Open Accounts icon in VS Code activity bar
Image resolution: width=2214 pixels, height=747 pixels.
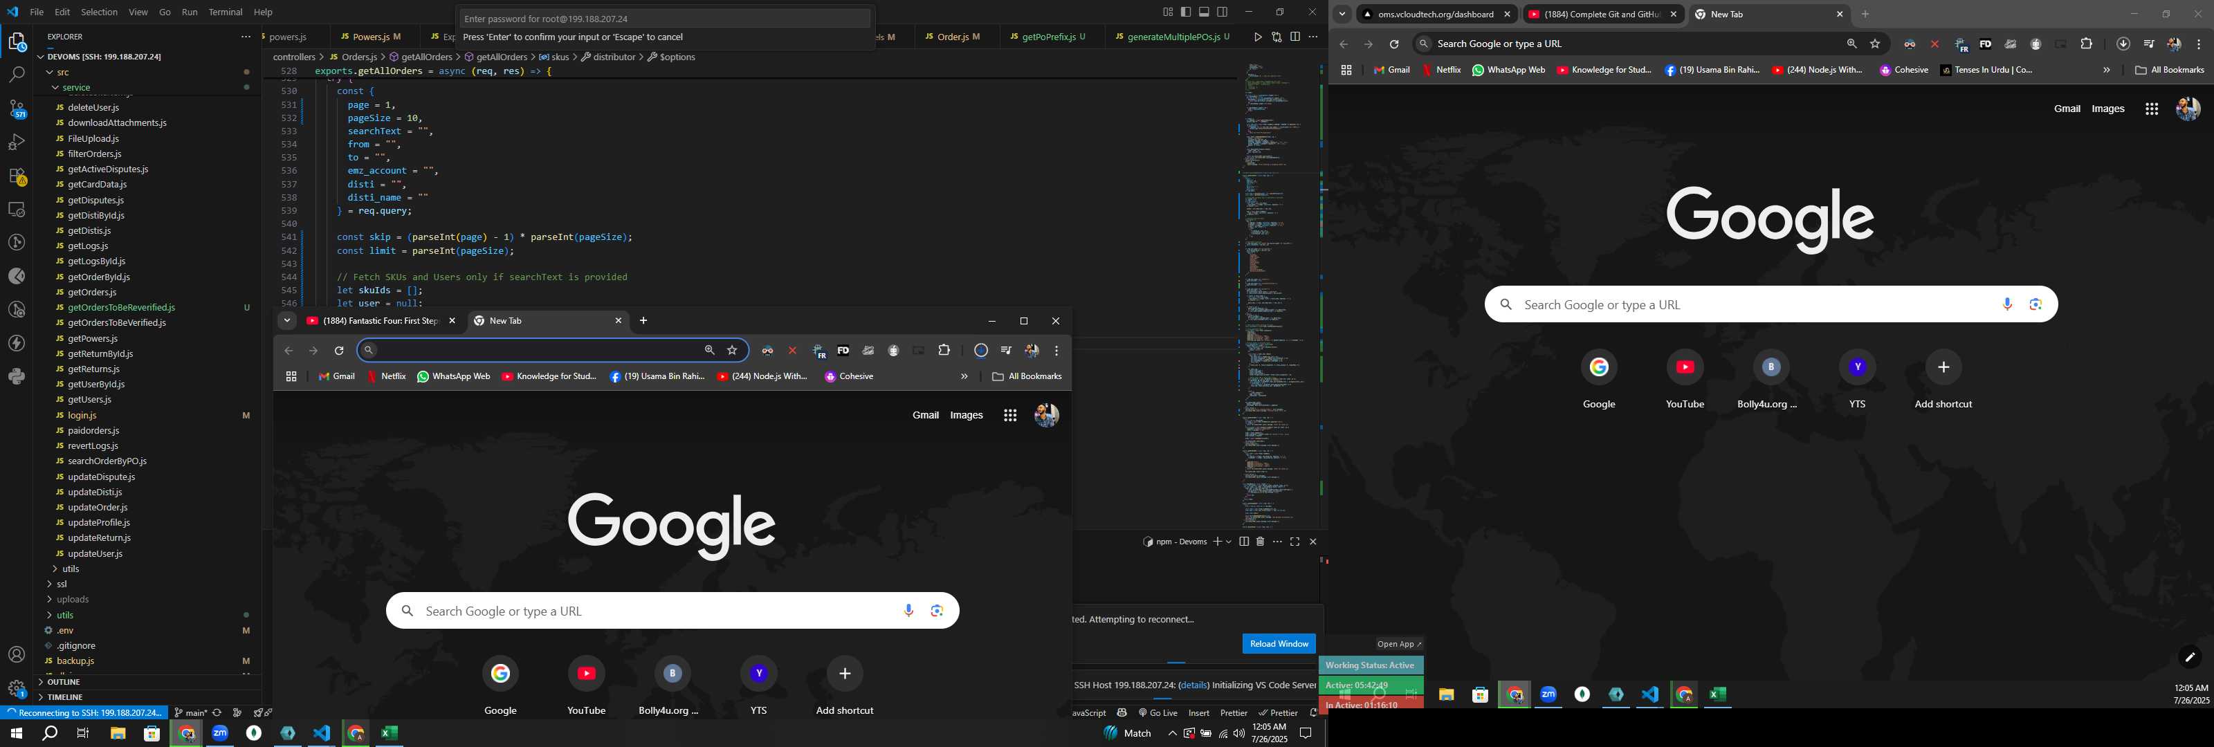point(17,655)
